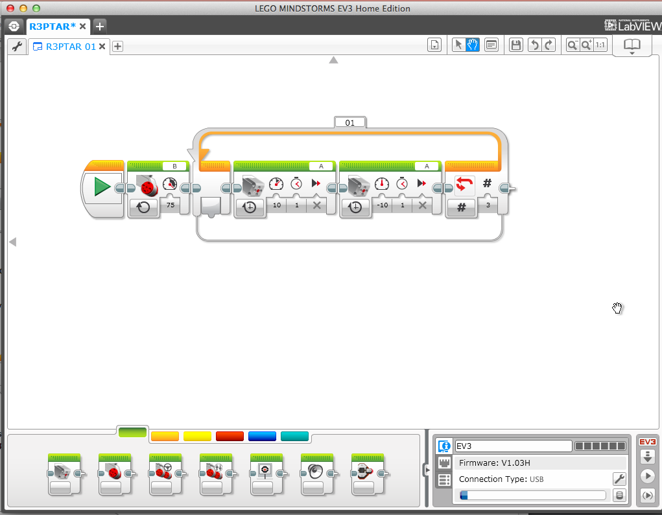Select the green Action palette tab
Viewport: 662px width, 515px height.
pyautogui.click(x=132, y=432)
